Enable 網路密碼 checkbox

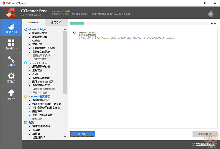click(30, 119)
